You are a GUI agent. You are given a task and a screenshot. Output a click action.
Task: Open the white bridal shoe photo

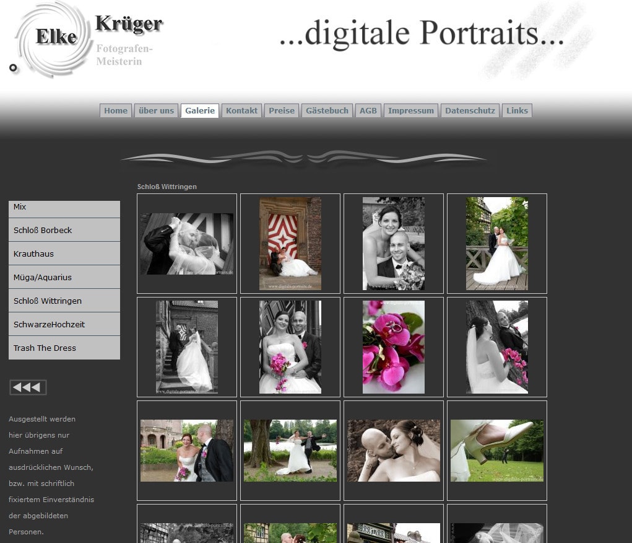(497, 451)
